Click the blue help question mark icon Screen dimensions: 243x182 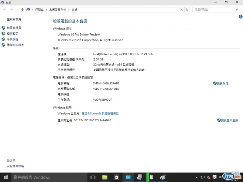(241, 17)
